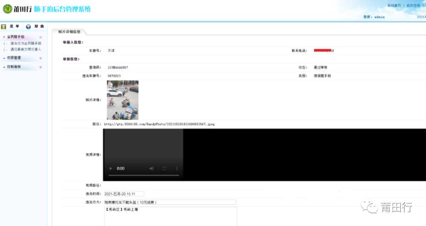426x226 pixels.
Task: Open video more-options dots icon
Action: click(177, 169)
